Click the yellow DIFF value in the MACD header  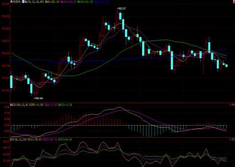(36, 105)
